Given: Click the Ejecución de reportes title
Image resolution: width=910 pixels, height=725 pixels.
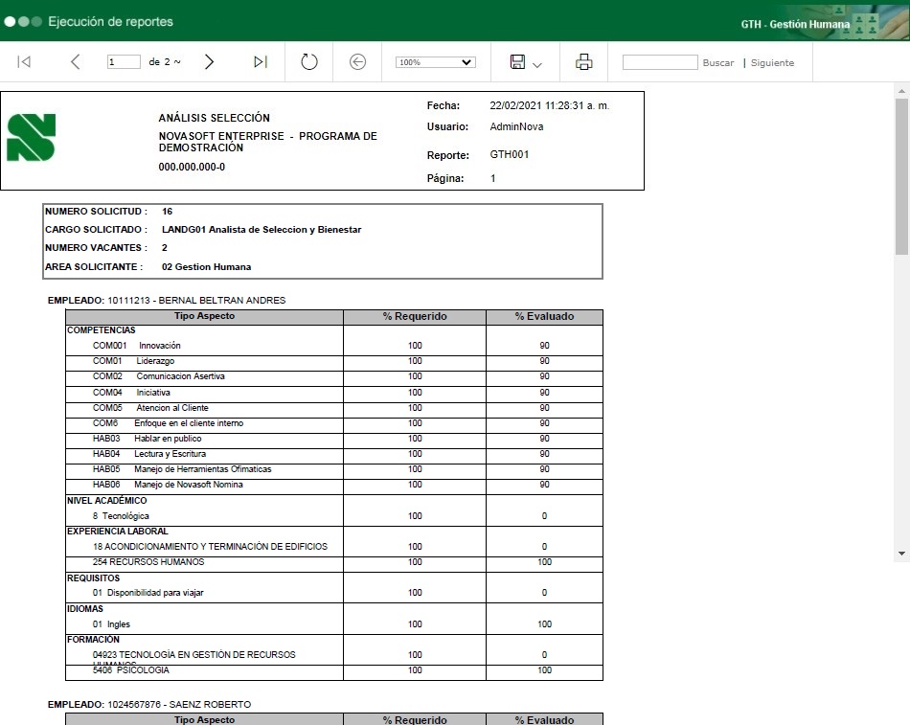Looking at the screenshot, I should point(110,21).
